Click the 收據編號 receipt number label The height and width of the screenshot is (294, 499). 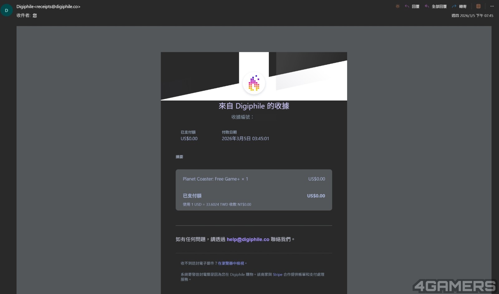pos(242,117)
